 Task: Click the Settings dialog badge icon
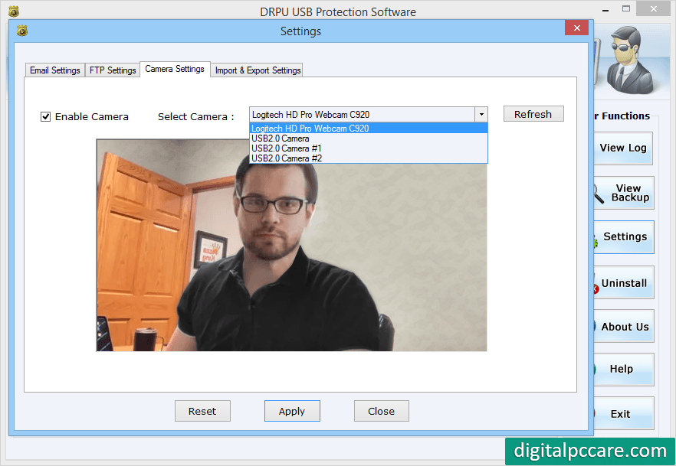tap(22, 31)
